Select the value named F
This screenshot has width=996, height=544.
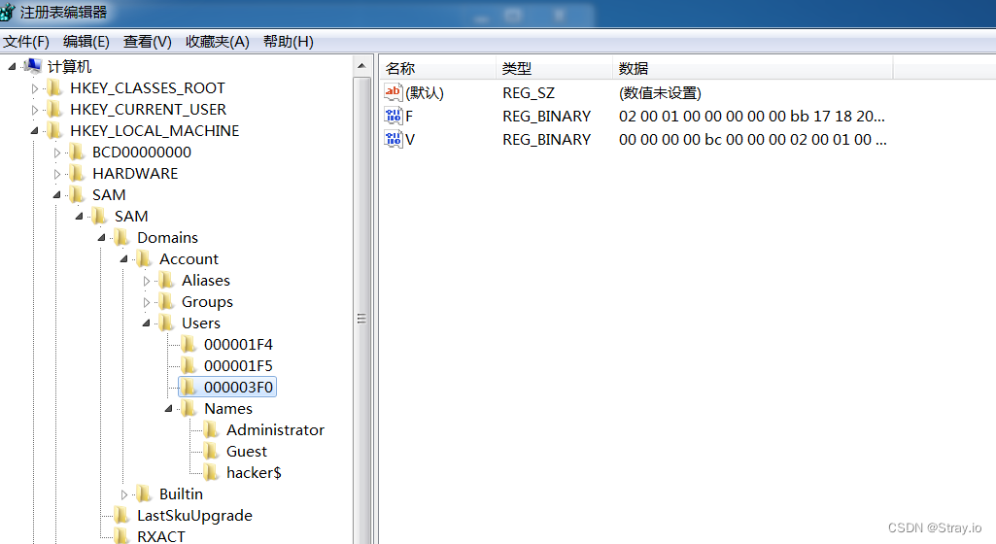point(409,117)
